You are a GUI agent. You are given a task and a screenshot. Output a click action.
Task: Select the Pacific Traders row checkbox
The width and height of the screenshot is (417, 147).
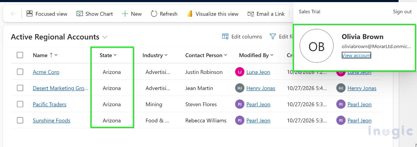point(20,104)
